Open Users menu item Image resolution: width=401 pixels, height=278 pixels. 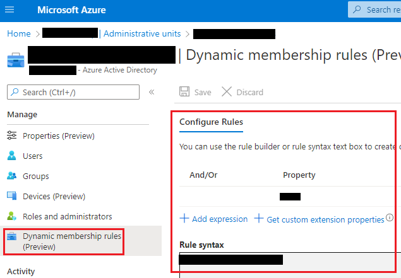pos(32,156)
